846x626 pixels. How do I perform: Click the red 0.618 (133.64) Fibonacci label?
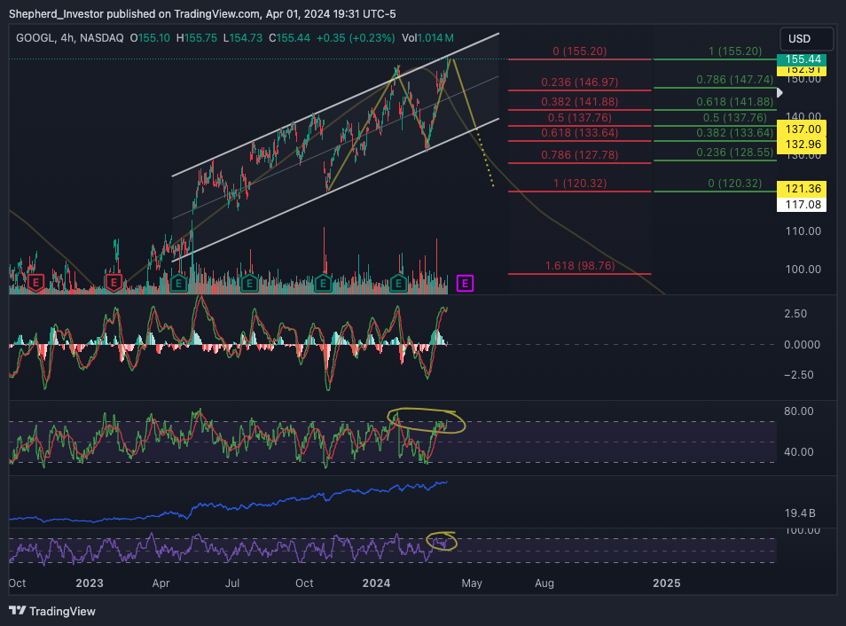click(579, 133)
